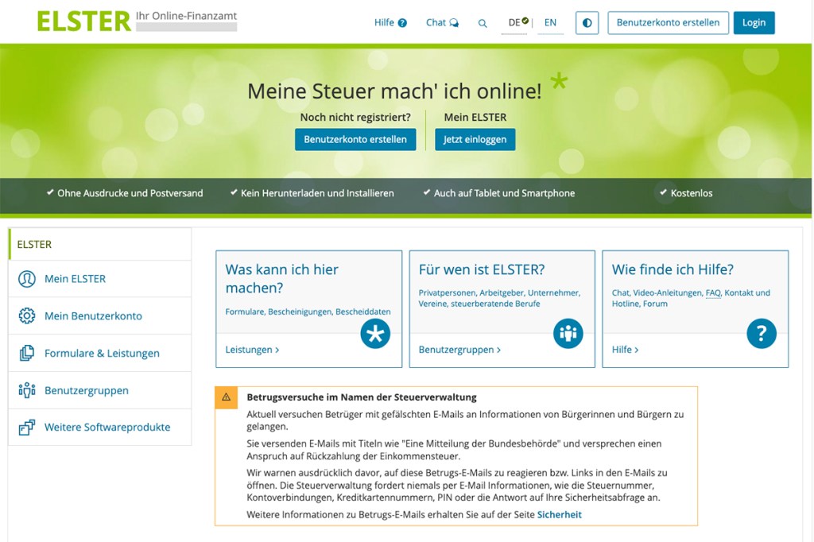Click 'Ihr Online-Finanzamt' tagline
The image size is (814, 542).
(x=186, y=16)
